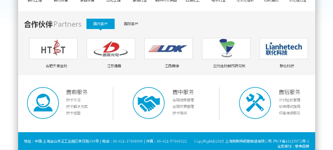
Task: Select the 技术解决方案 item
Action: click(77, 107)
